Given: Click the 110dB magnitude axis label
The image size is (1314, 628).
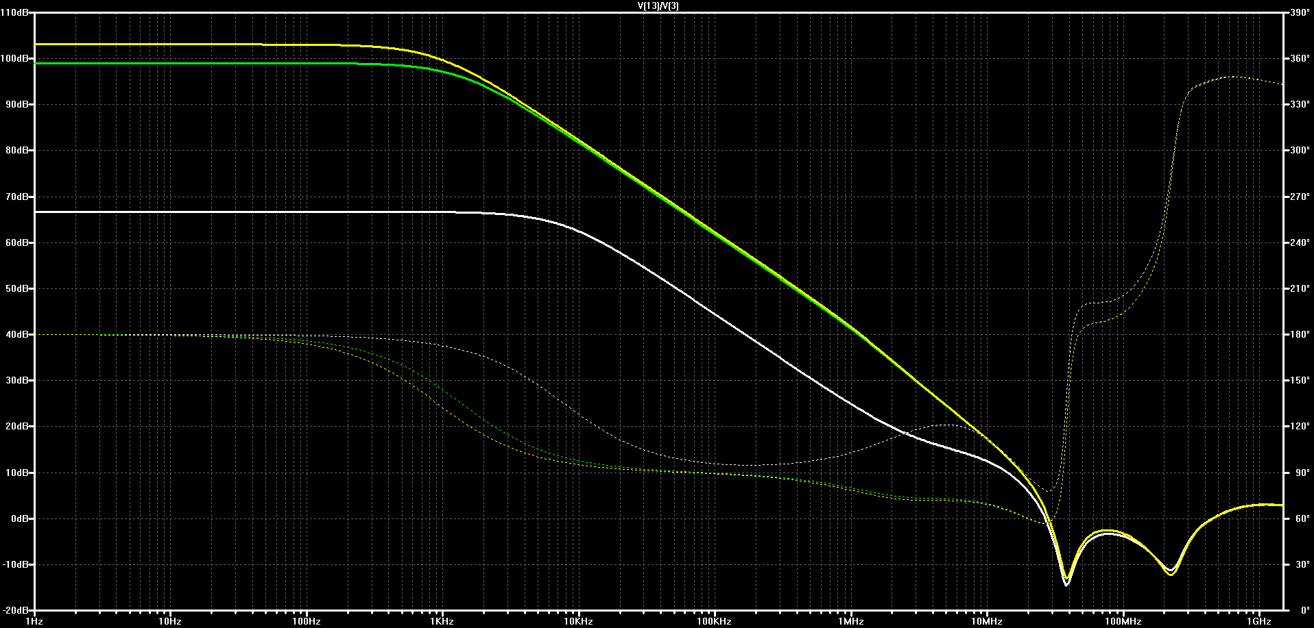Looking at the screenshot, I should pos(14,12).
